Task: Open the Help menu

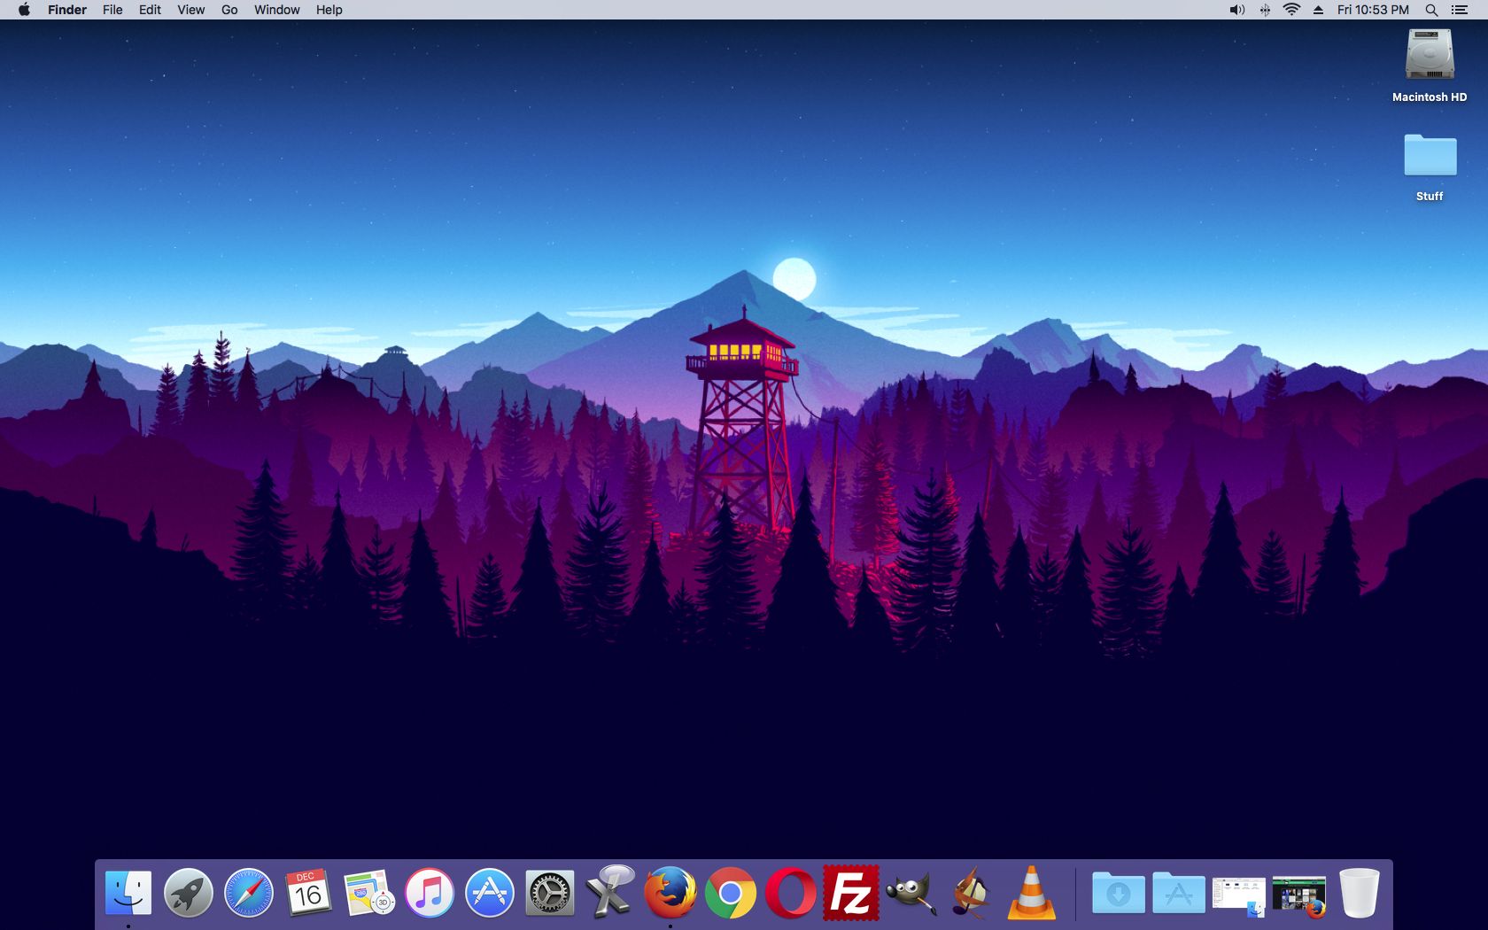Action: click(x=329, y=10)
